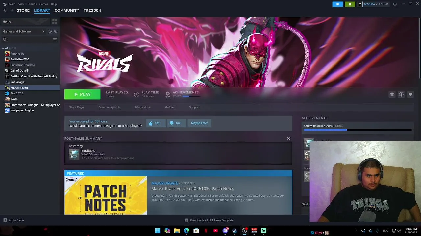
Task: Open the Patch Notes featured thumbnail
Action: pos(106,196)
